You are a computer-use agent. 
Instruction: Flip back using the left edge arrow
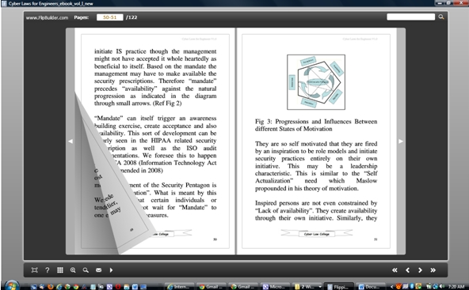pyautogui.click(x=71, y=141)
